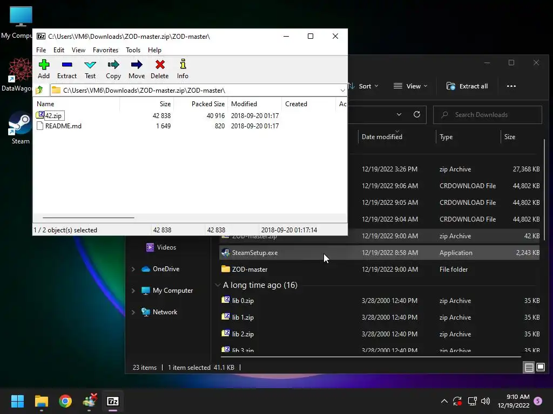Open the See more options in Explorer

point(511,86)
